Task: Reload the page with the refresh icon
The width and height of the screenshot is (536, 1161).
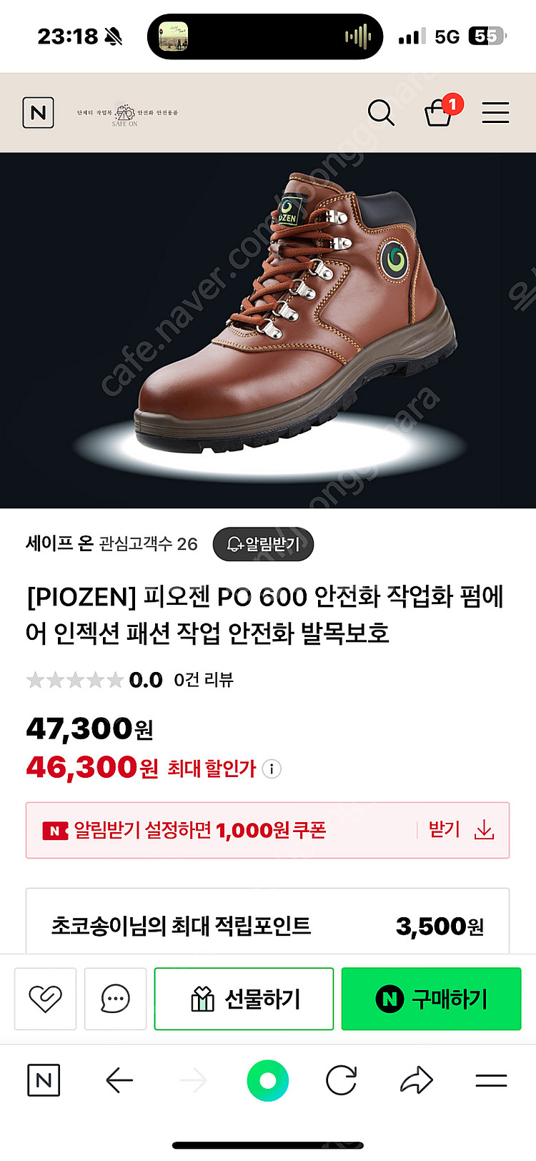Action: (341, 1080)
